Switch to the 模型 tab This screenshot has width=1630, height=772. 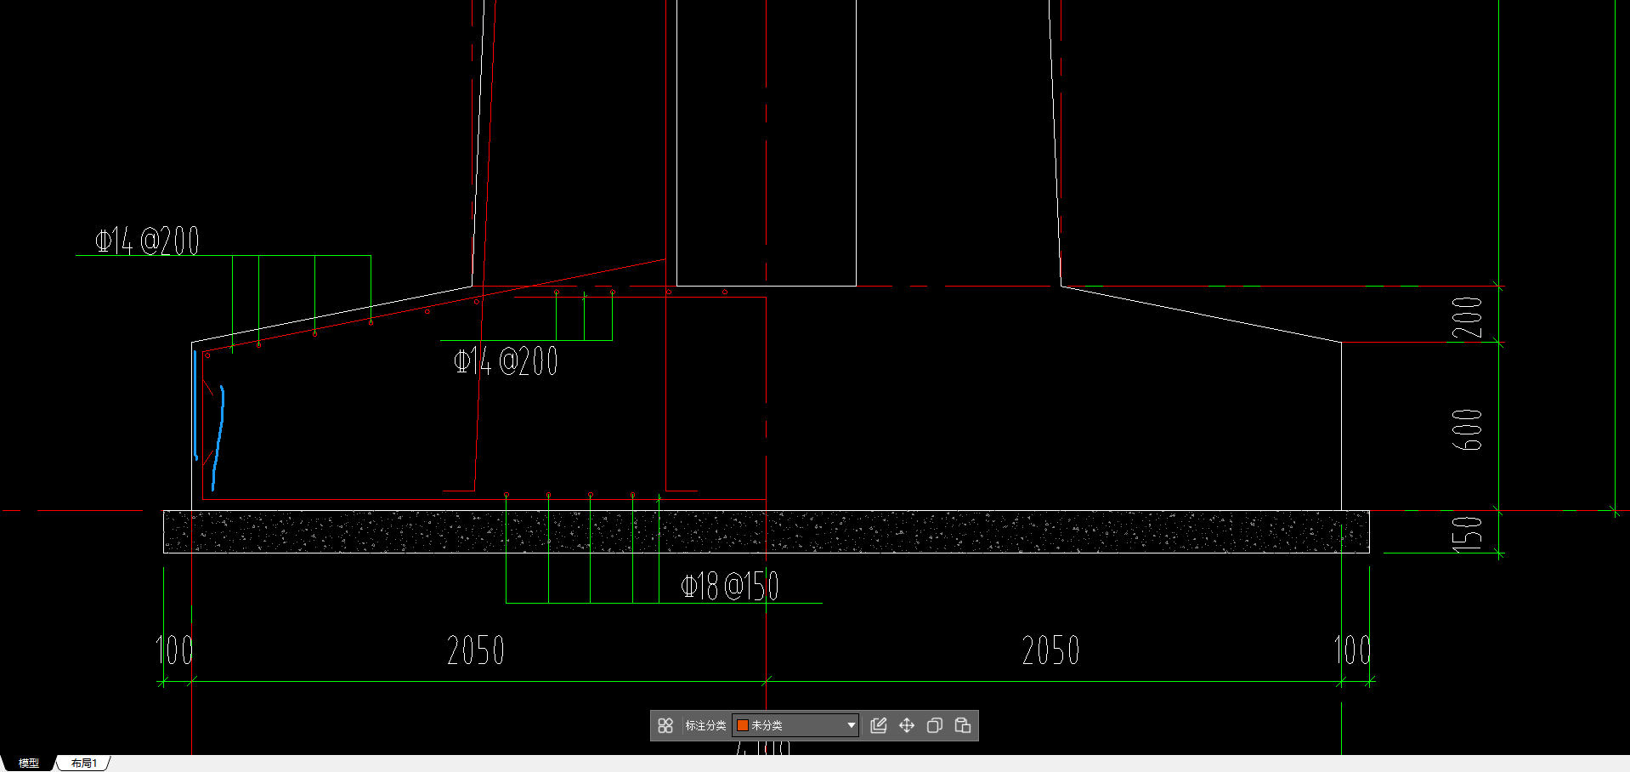click(29, 763)
